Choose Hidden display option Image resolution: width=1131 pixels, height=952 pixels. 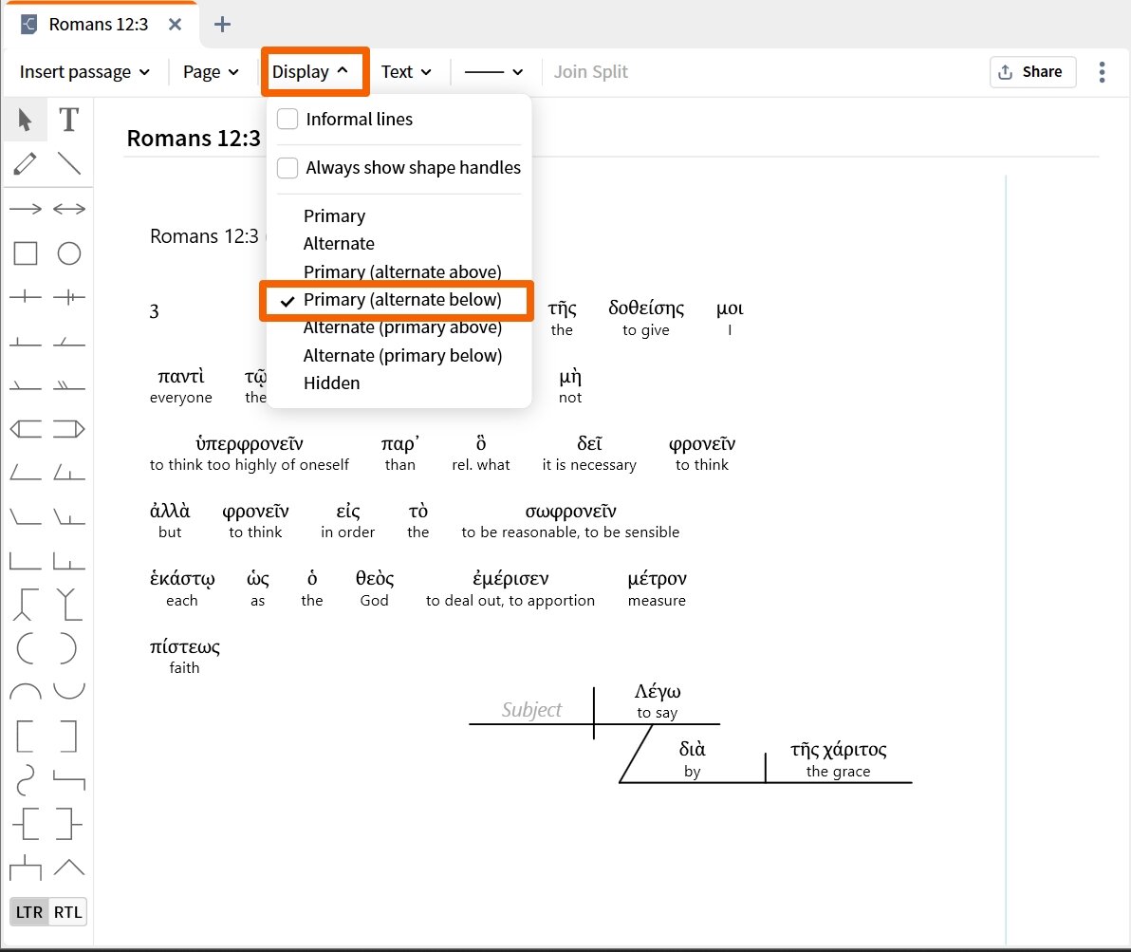click(332, 383)
